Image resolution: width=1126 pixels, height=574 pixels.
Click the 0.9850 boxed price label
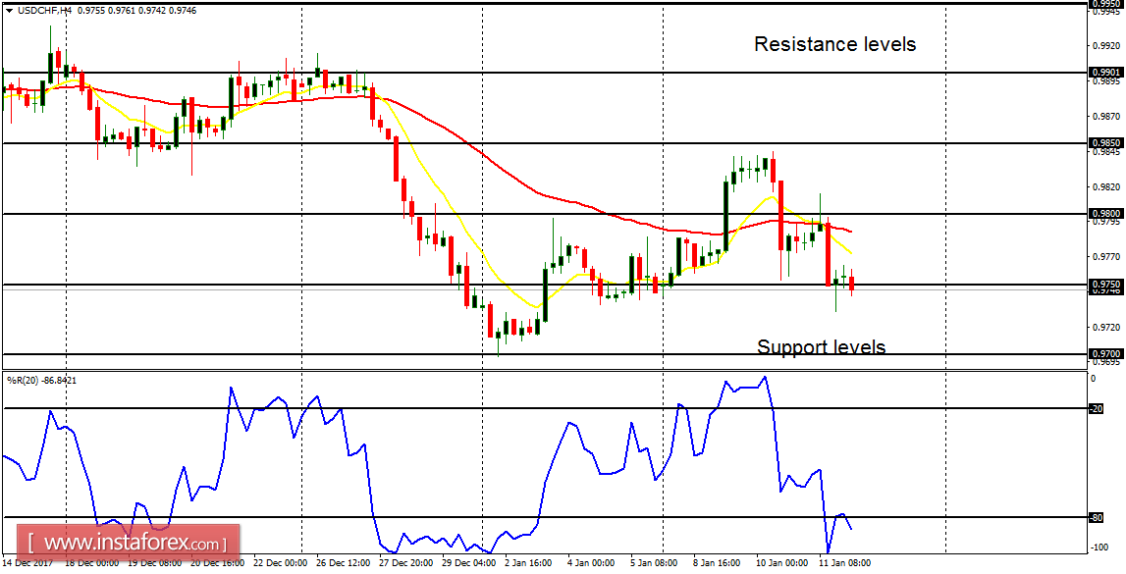(1107, 143)
